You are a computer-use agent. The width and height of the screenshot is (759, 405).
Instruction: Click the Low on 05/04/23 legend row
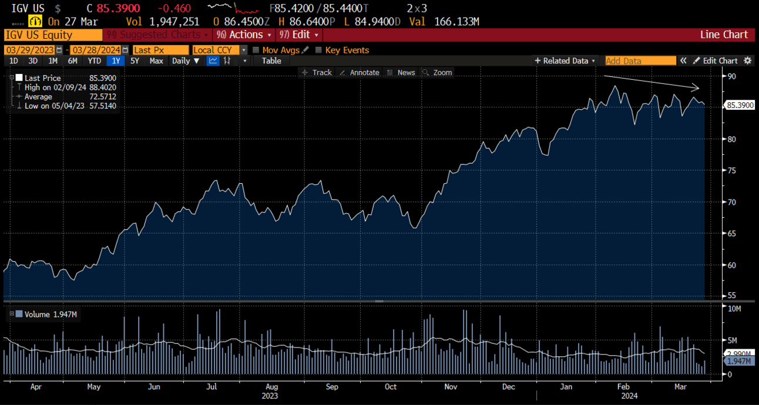pos(70,106)
